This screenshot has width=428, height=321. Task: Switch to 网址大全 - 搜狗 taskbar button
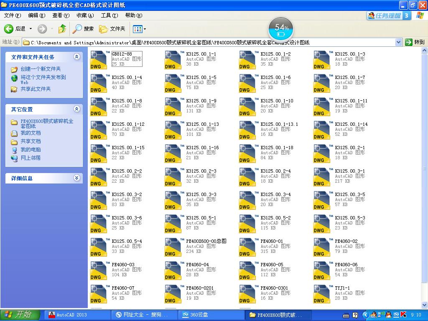(144, 315)
